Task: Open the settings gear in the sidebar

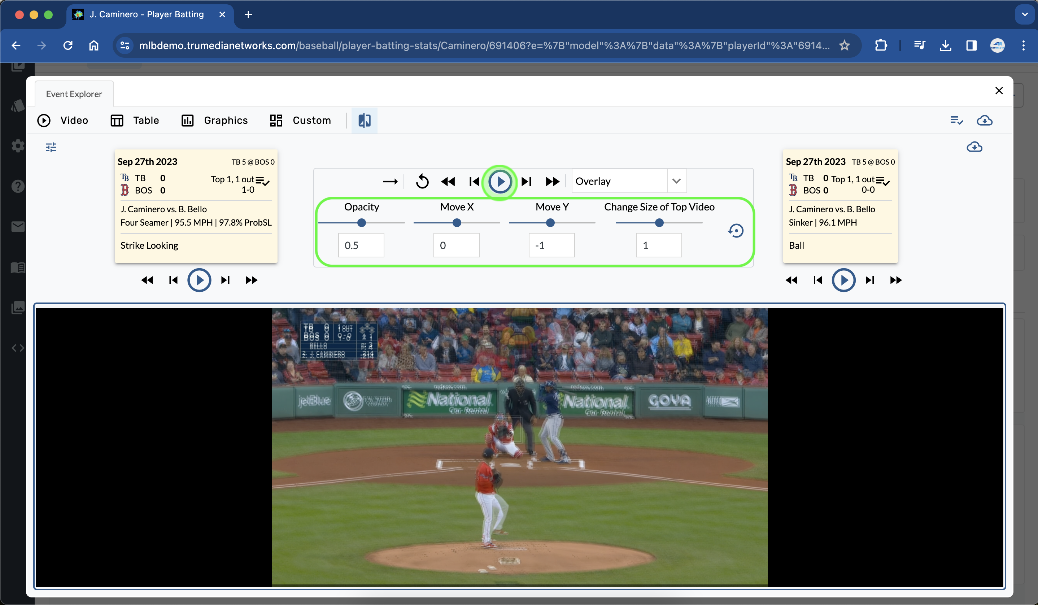Action: coord(18,146)
